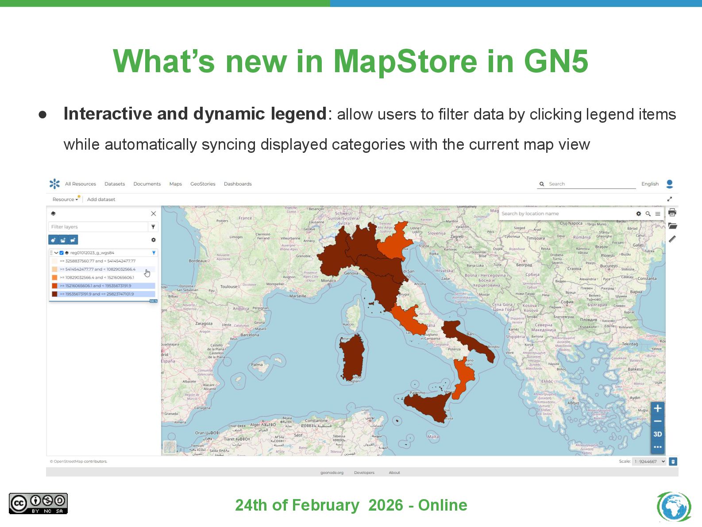Click the dark orange-red legend swatch
702x527 pixels.
[54, 286]
